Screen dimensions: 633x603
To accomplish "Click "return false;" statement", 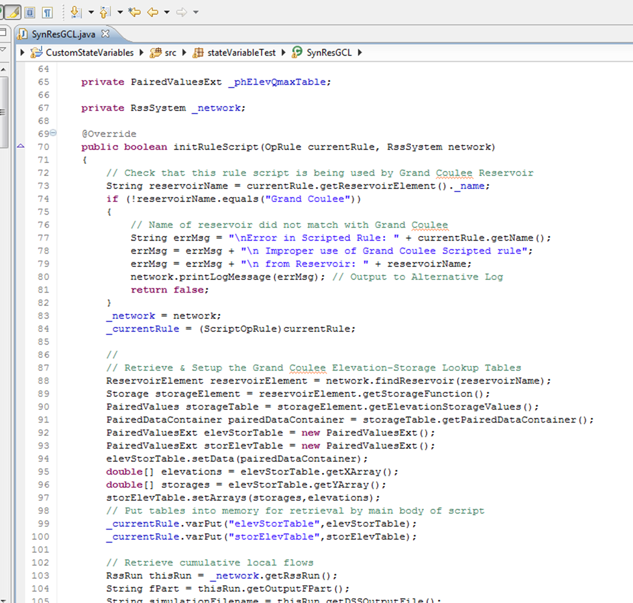I will [169, 290].
